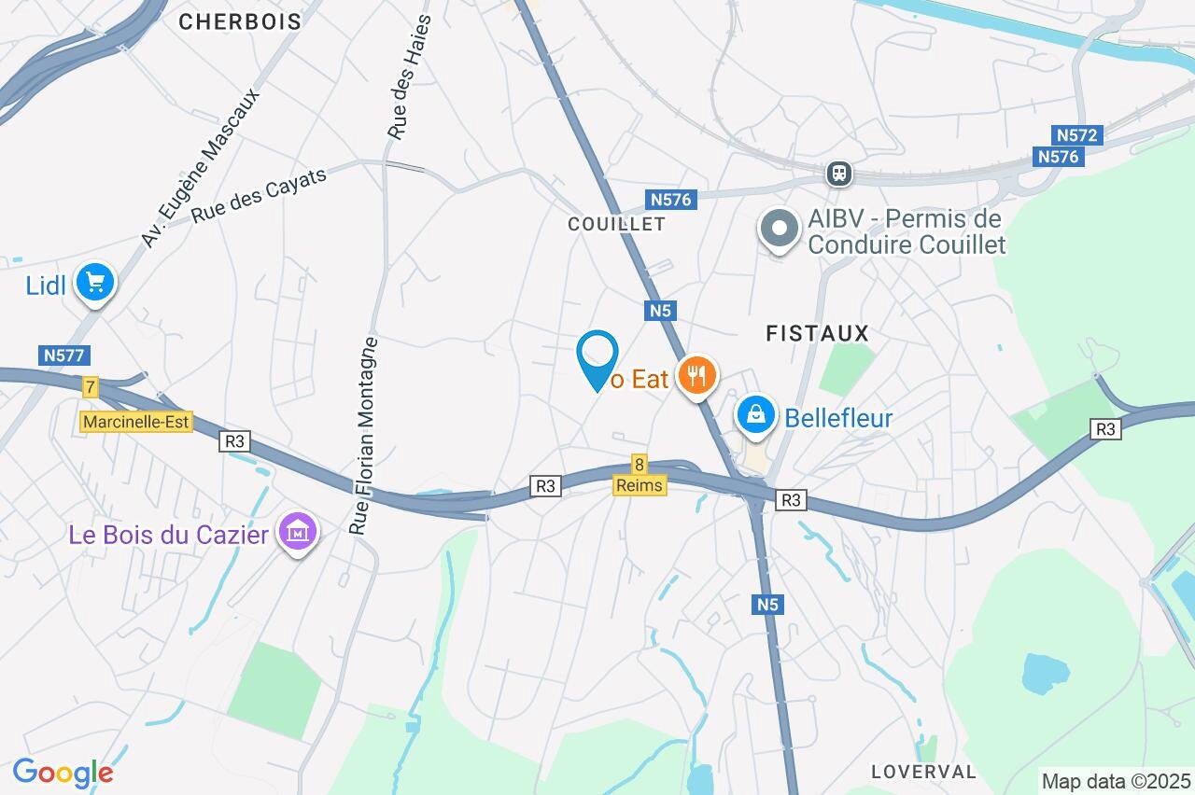Select the blue outlined location marker
Screen dimensions: 1195x795
pyautogui.click(x=597, y=361)
